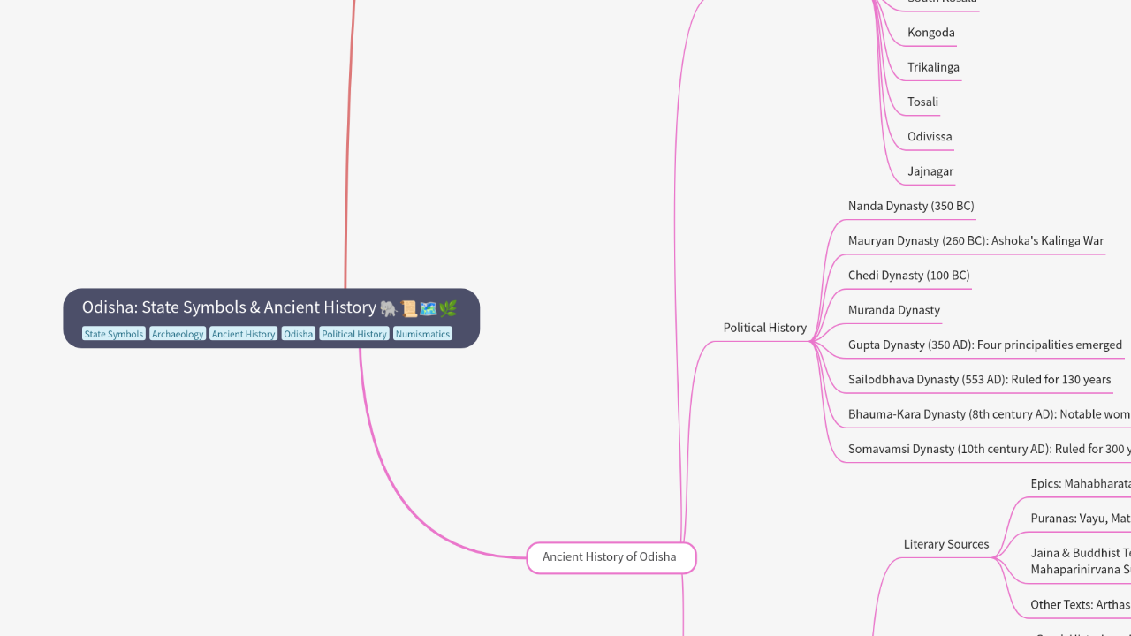Select the Muranda Dynasty node
This screenshot has height=636, width=1131.
[894, 310]
